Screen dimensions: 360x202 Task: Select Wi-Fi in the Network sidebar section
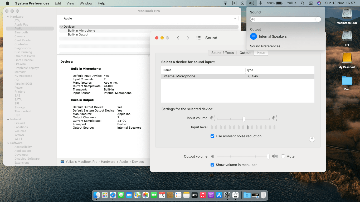click(18, 139)
